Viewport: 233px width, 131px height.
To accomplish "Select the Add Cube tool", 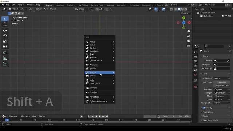I will pos(5,64).
